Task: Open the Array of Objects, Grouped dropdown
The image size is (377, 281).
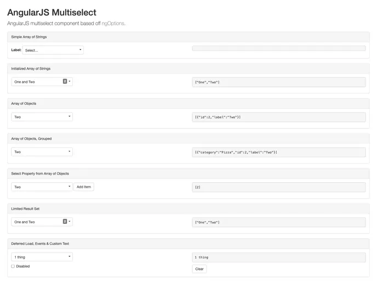Action: tap(42, 151)
